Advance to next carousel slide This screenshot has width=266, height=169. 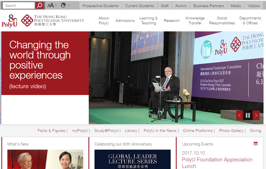(x=256, y=115)
